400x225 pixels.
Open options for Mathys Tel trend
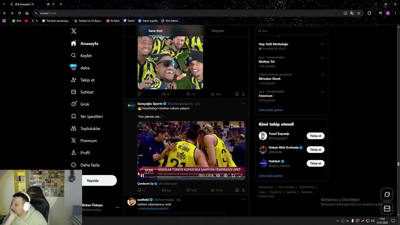point(322,58)
